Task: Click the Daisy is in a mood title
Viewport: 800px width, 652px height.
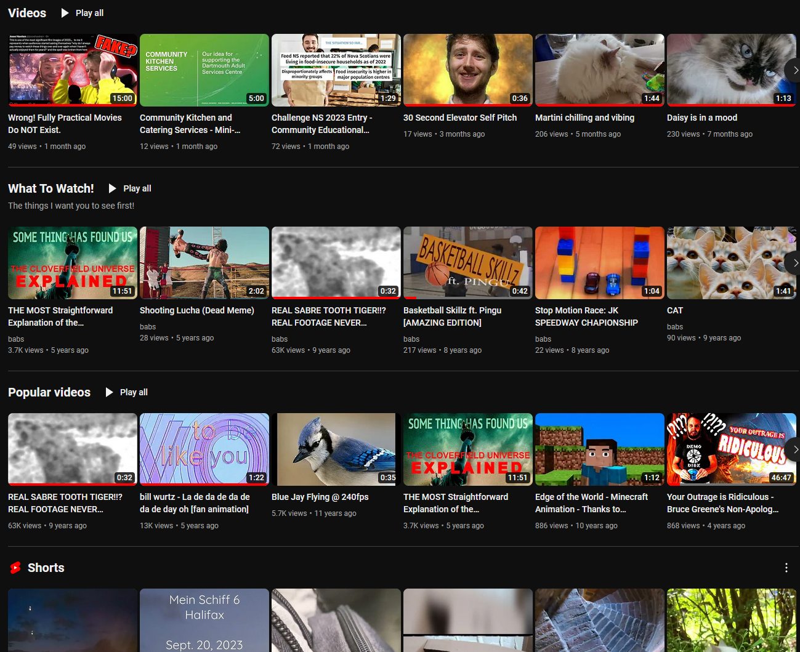Action: click(702, 118)
